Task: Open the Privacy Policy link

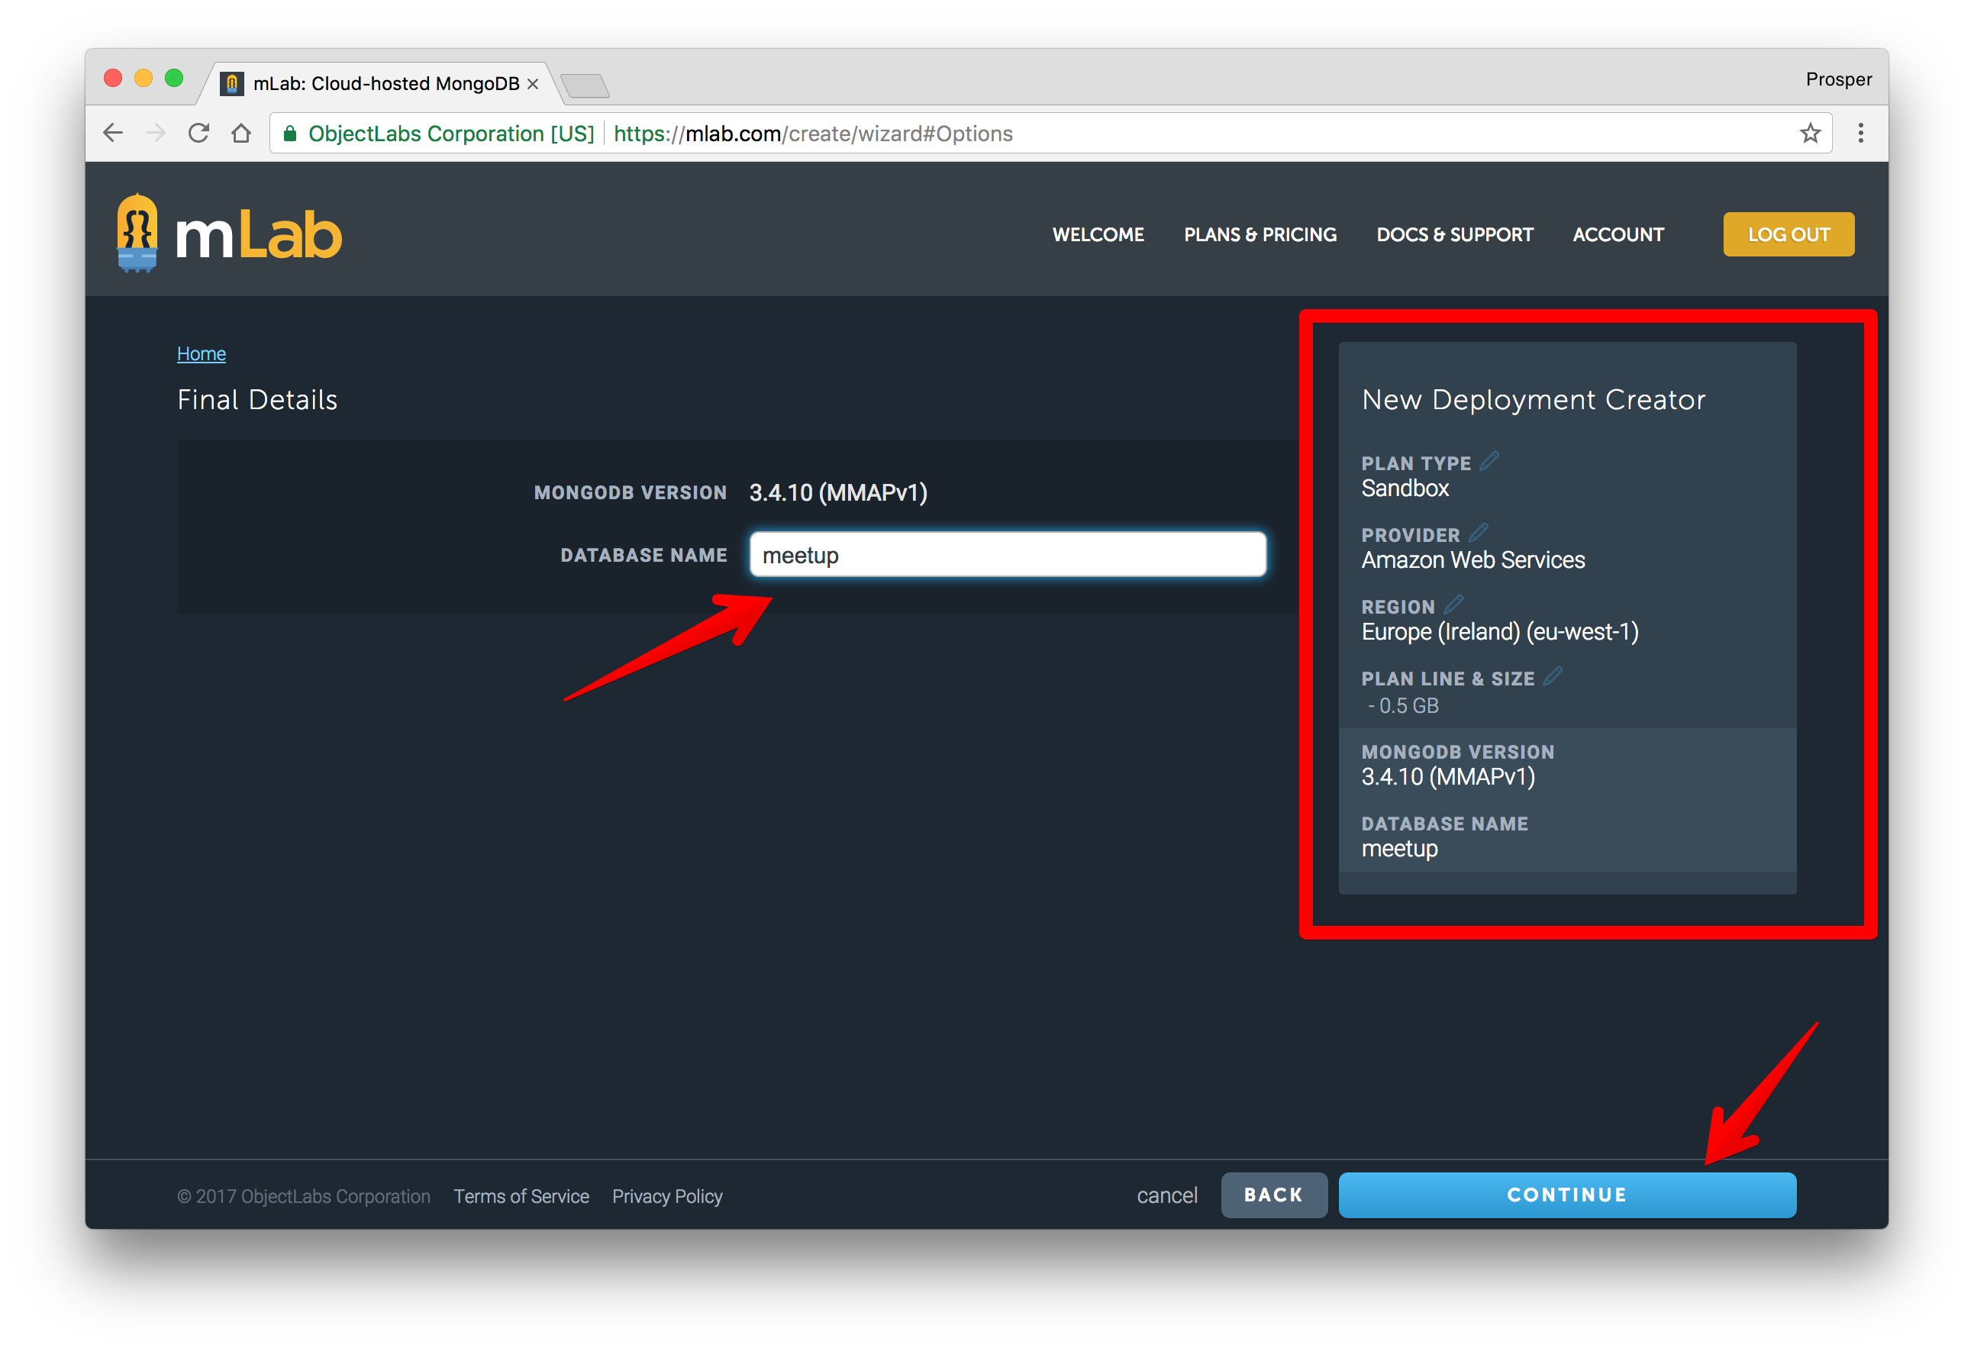Action: pos(668,1195)
